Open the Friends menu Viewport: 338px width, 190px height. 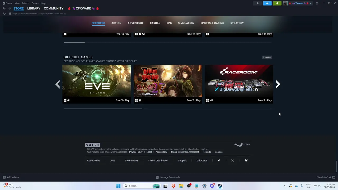tap(26, 3)
